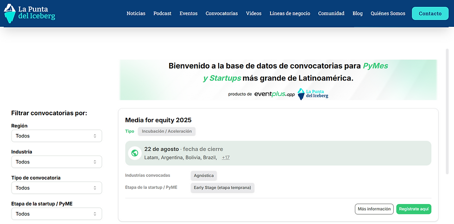Click the eventplus.app logo in the banner
Image resolution: width=454 pixels, height=224 pixels.
click(274, 94)
